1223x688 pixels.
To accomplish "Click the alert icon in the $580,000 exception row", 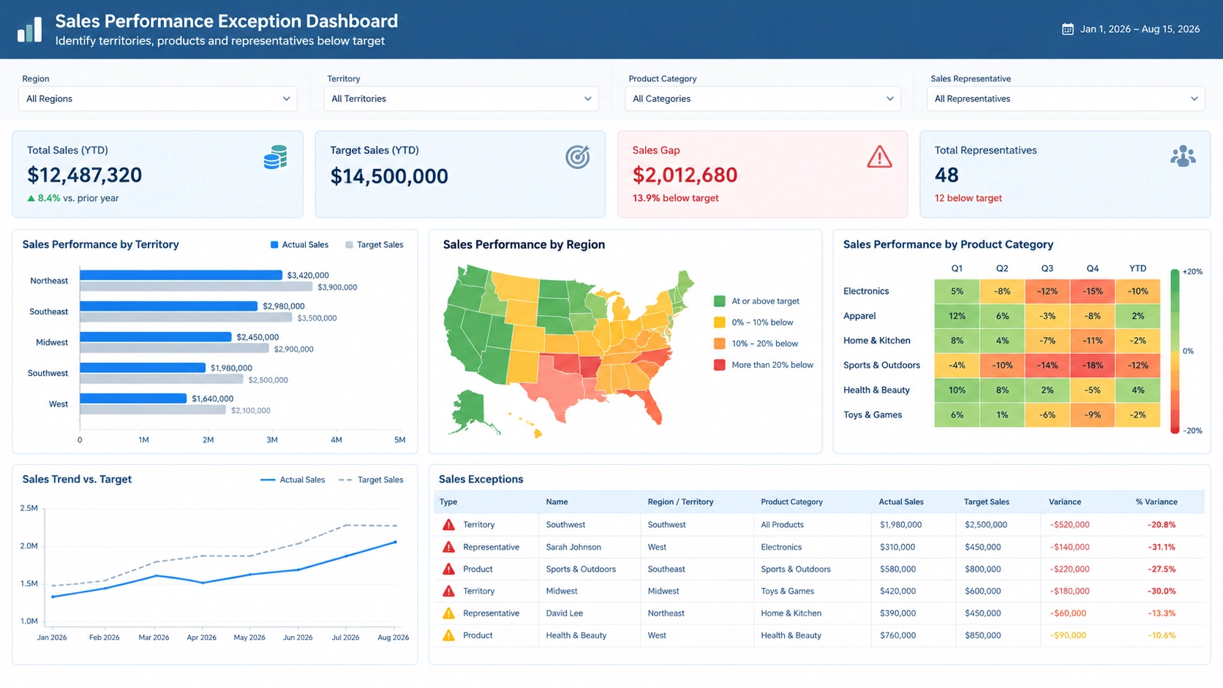I will tap(449, 569).
